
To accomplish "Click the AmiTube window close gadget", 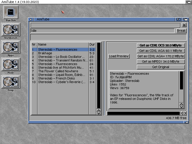I will [31, 19].
